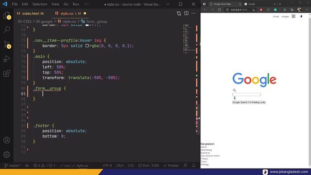This screenshot has width=311, height=175.
Task: Open the Go menu
Action: pyautogui.click(x=66, y=4)
